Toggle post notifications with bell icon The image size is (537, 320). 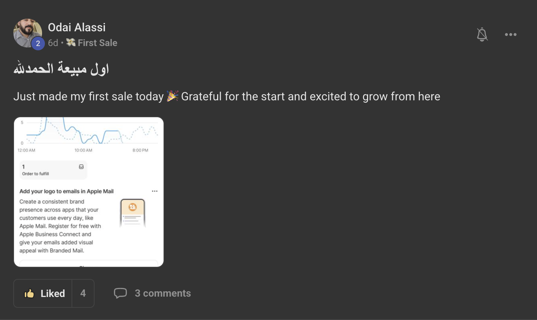tap(482, 35)
